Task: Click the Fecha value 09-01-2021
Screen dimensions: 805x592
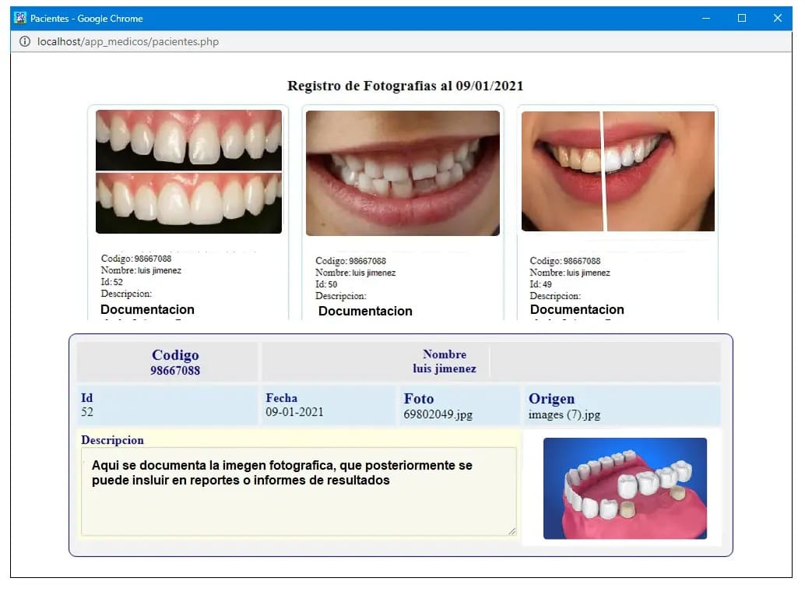Action: point(294,412)
